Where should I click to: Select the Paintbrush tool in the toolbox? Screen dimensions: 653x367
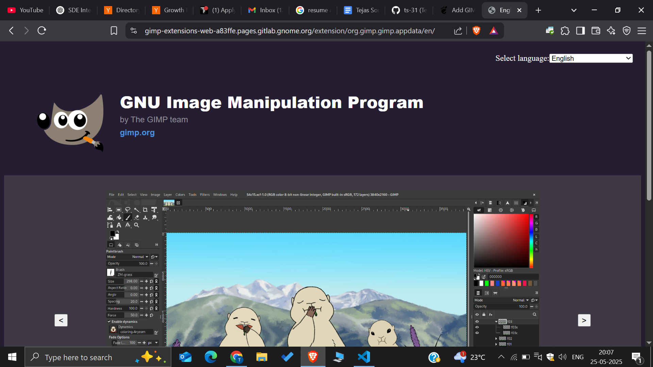[x=128, y=217]
